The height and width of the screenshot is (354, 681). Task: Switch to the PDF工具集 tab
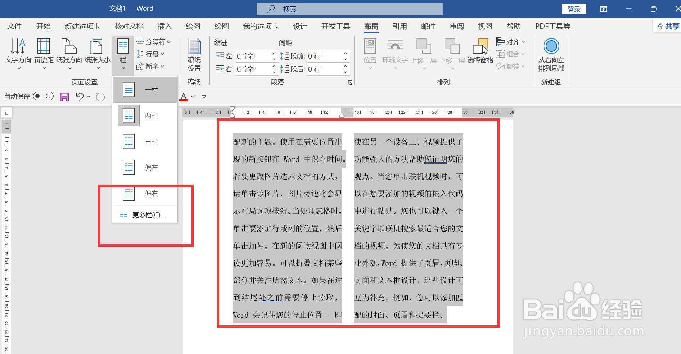pyautogui.click(x=553, y=26)
